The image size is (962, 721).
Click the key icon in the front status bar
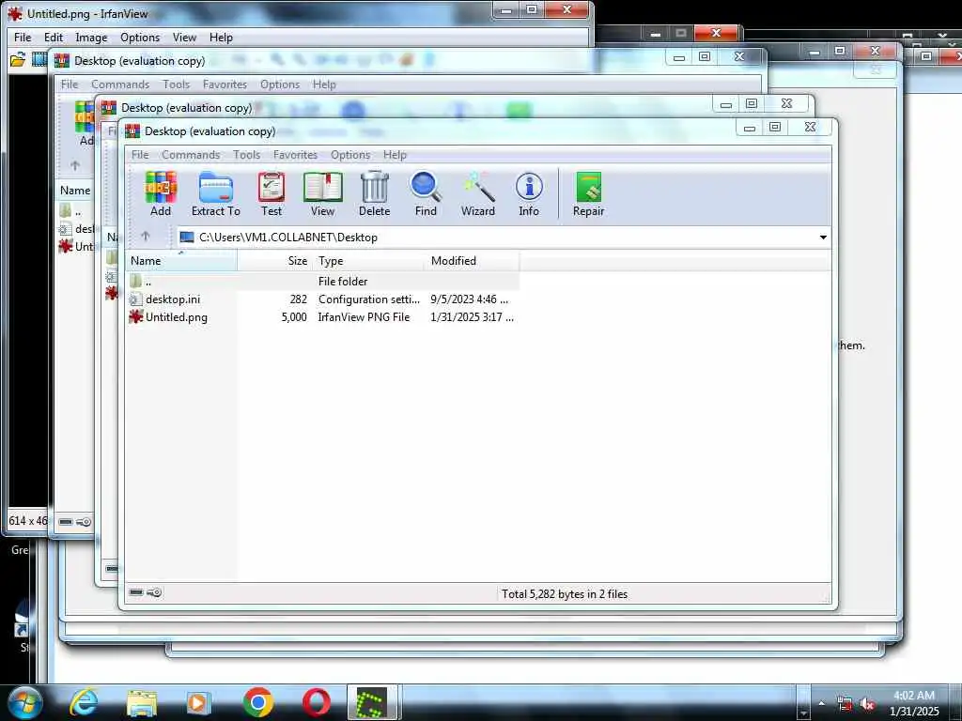pyautogui.click(x=155, y=592)
